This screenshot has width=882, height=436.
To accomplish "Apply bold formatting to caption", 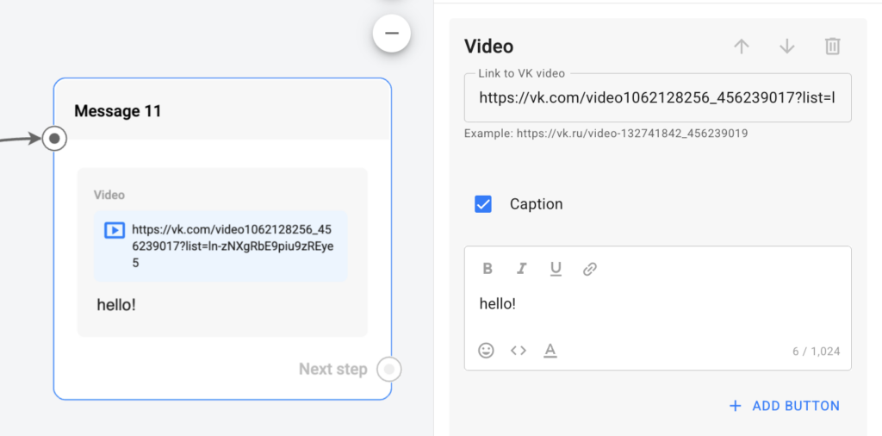I will point(488,269).
